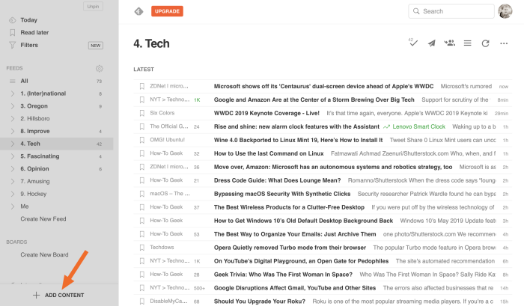Expand the 2. Hillsboro folder chevron

tap(13, 119)
